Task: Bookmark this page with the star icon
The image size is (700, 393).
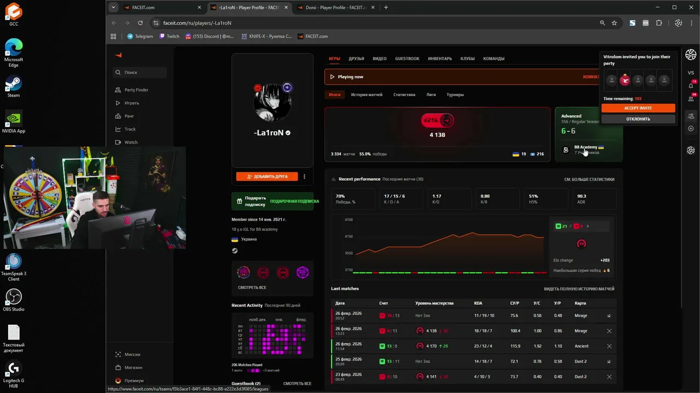Action: point(614,23)
